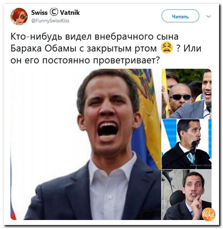Click the photo credit text in the middle thumbnail
223x229 pixels.
(x=201, y=165)
